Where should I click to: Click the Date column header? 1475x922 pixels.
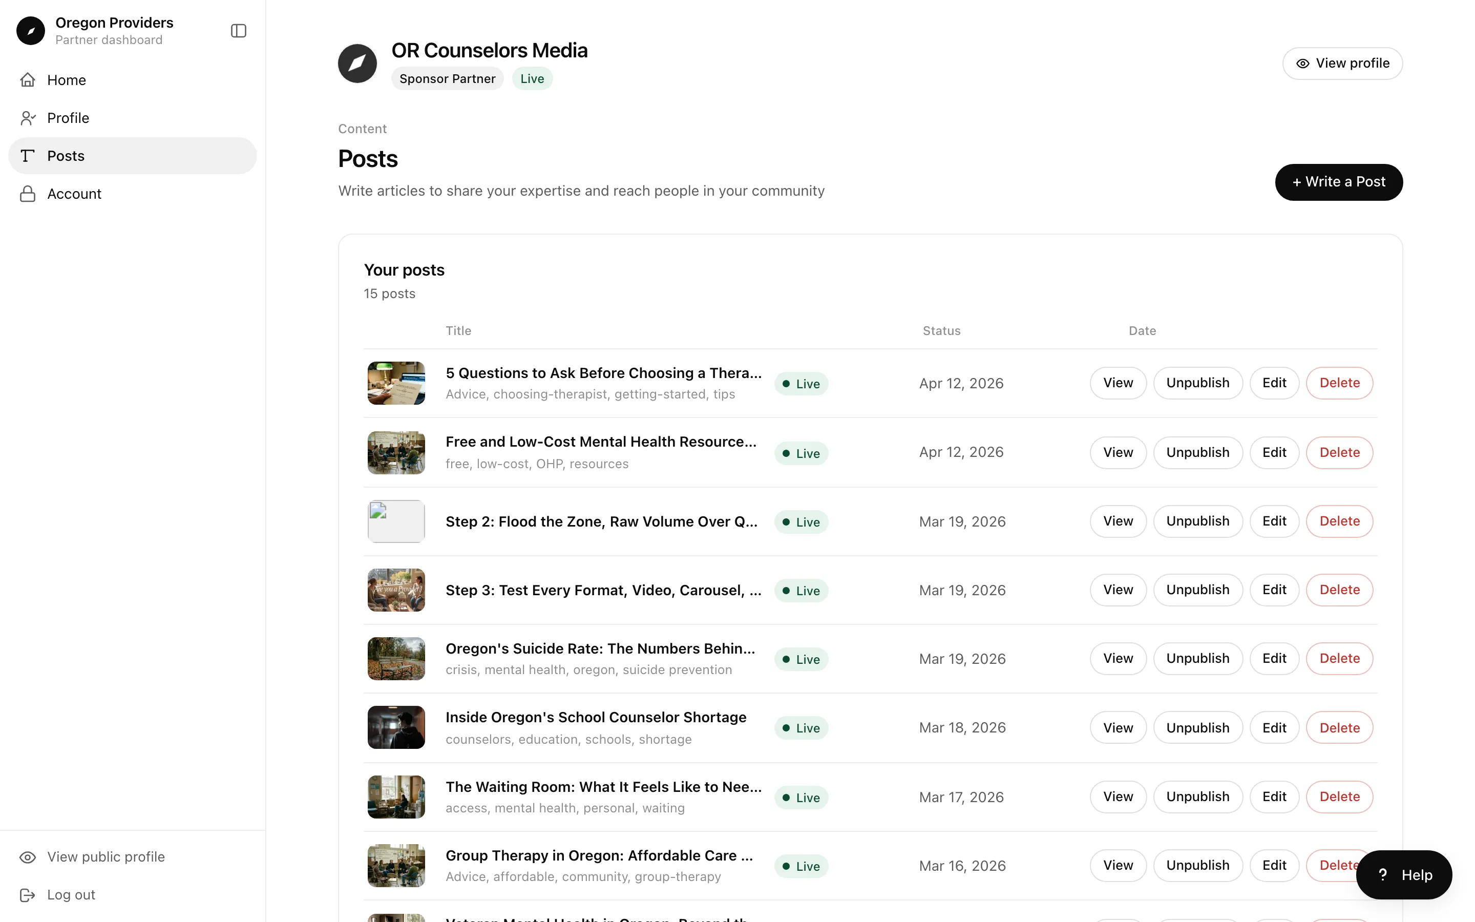1142,330
